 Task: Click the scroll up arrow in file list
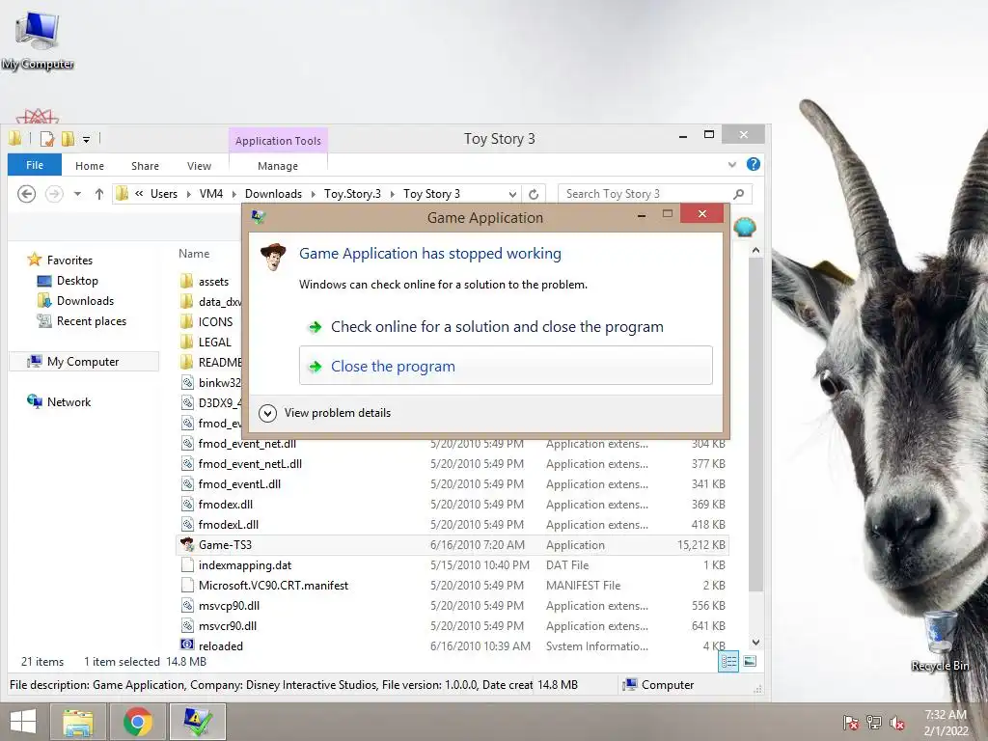click(x=756, y=250)
